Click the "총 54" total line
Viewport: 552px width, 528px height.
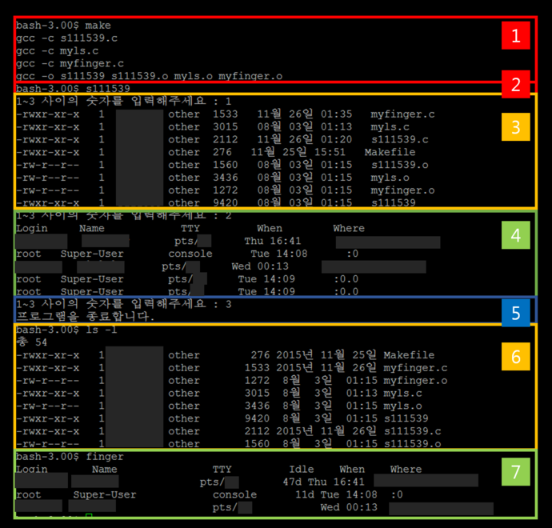34,342
